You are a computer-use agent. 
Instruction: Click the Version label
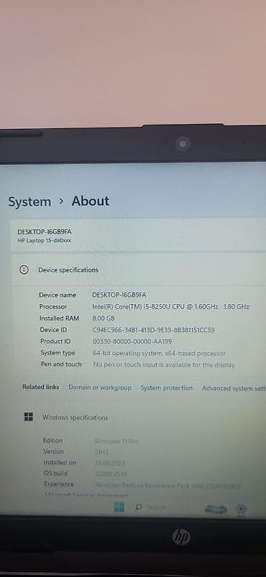click(x=54, y=451)
